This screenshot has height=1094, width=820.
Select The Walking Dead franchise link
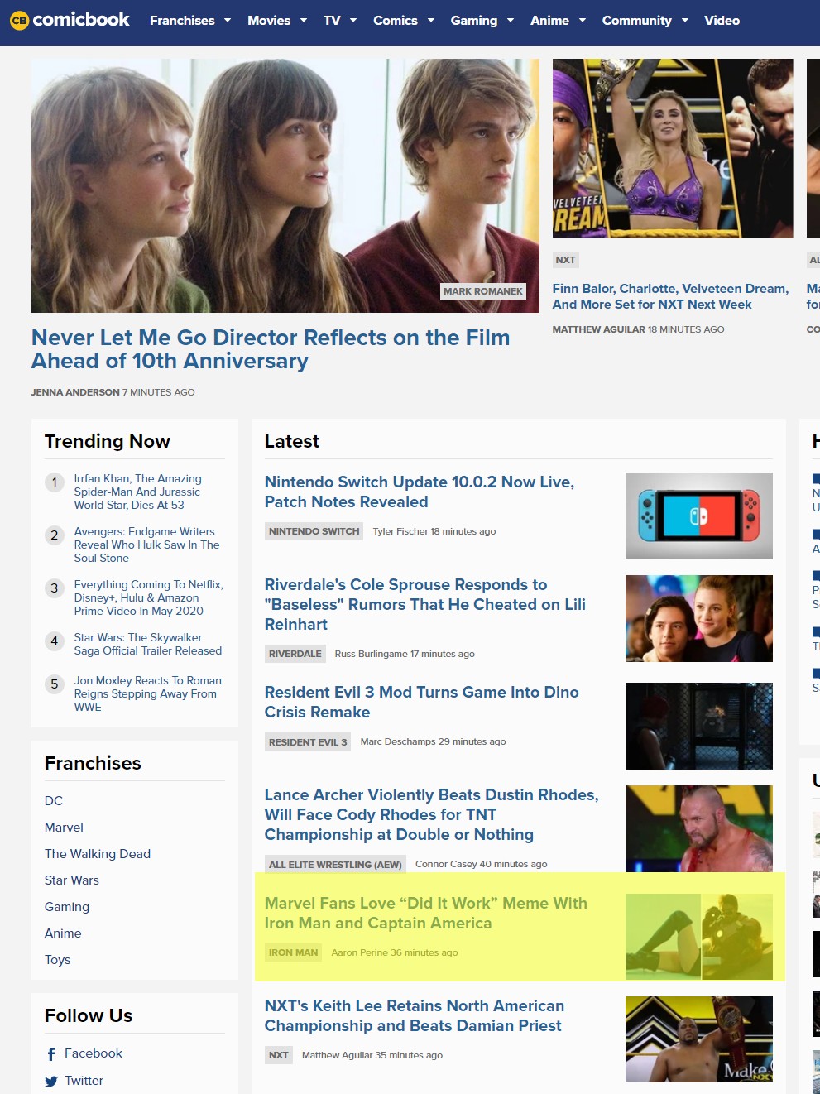(x=98, y=854)
